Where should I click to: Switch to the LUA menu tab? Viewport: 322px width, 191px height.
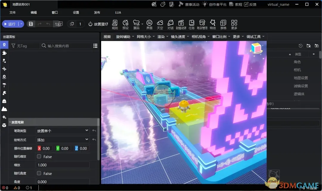click(118, 12)
